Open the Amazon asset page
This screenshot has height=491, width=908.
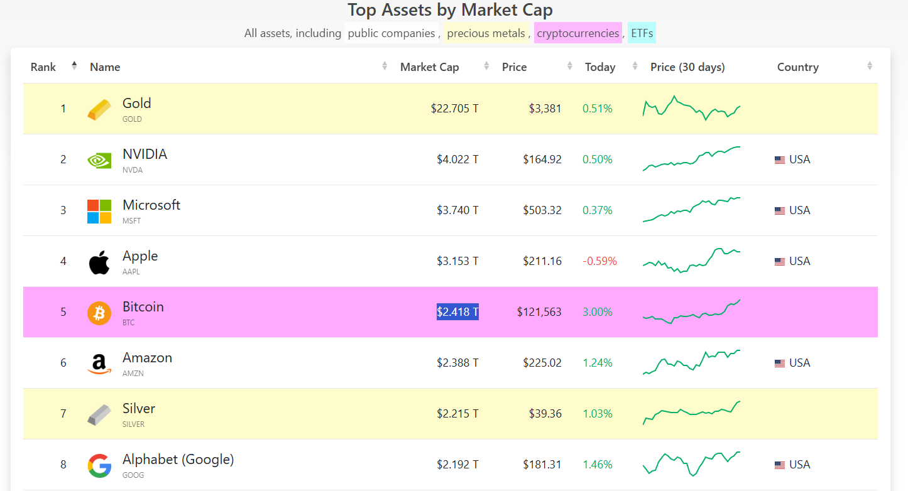coord(148,358)
